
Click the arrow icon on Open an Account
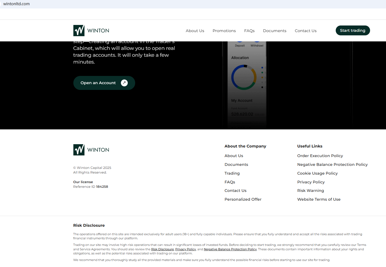click(124, 83)
